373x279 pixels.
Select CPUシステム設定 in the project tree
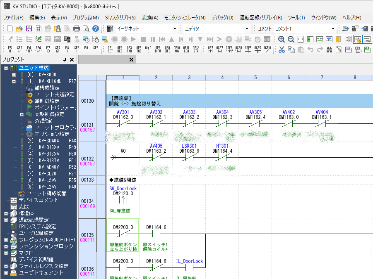coord(37,227)
